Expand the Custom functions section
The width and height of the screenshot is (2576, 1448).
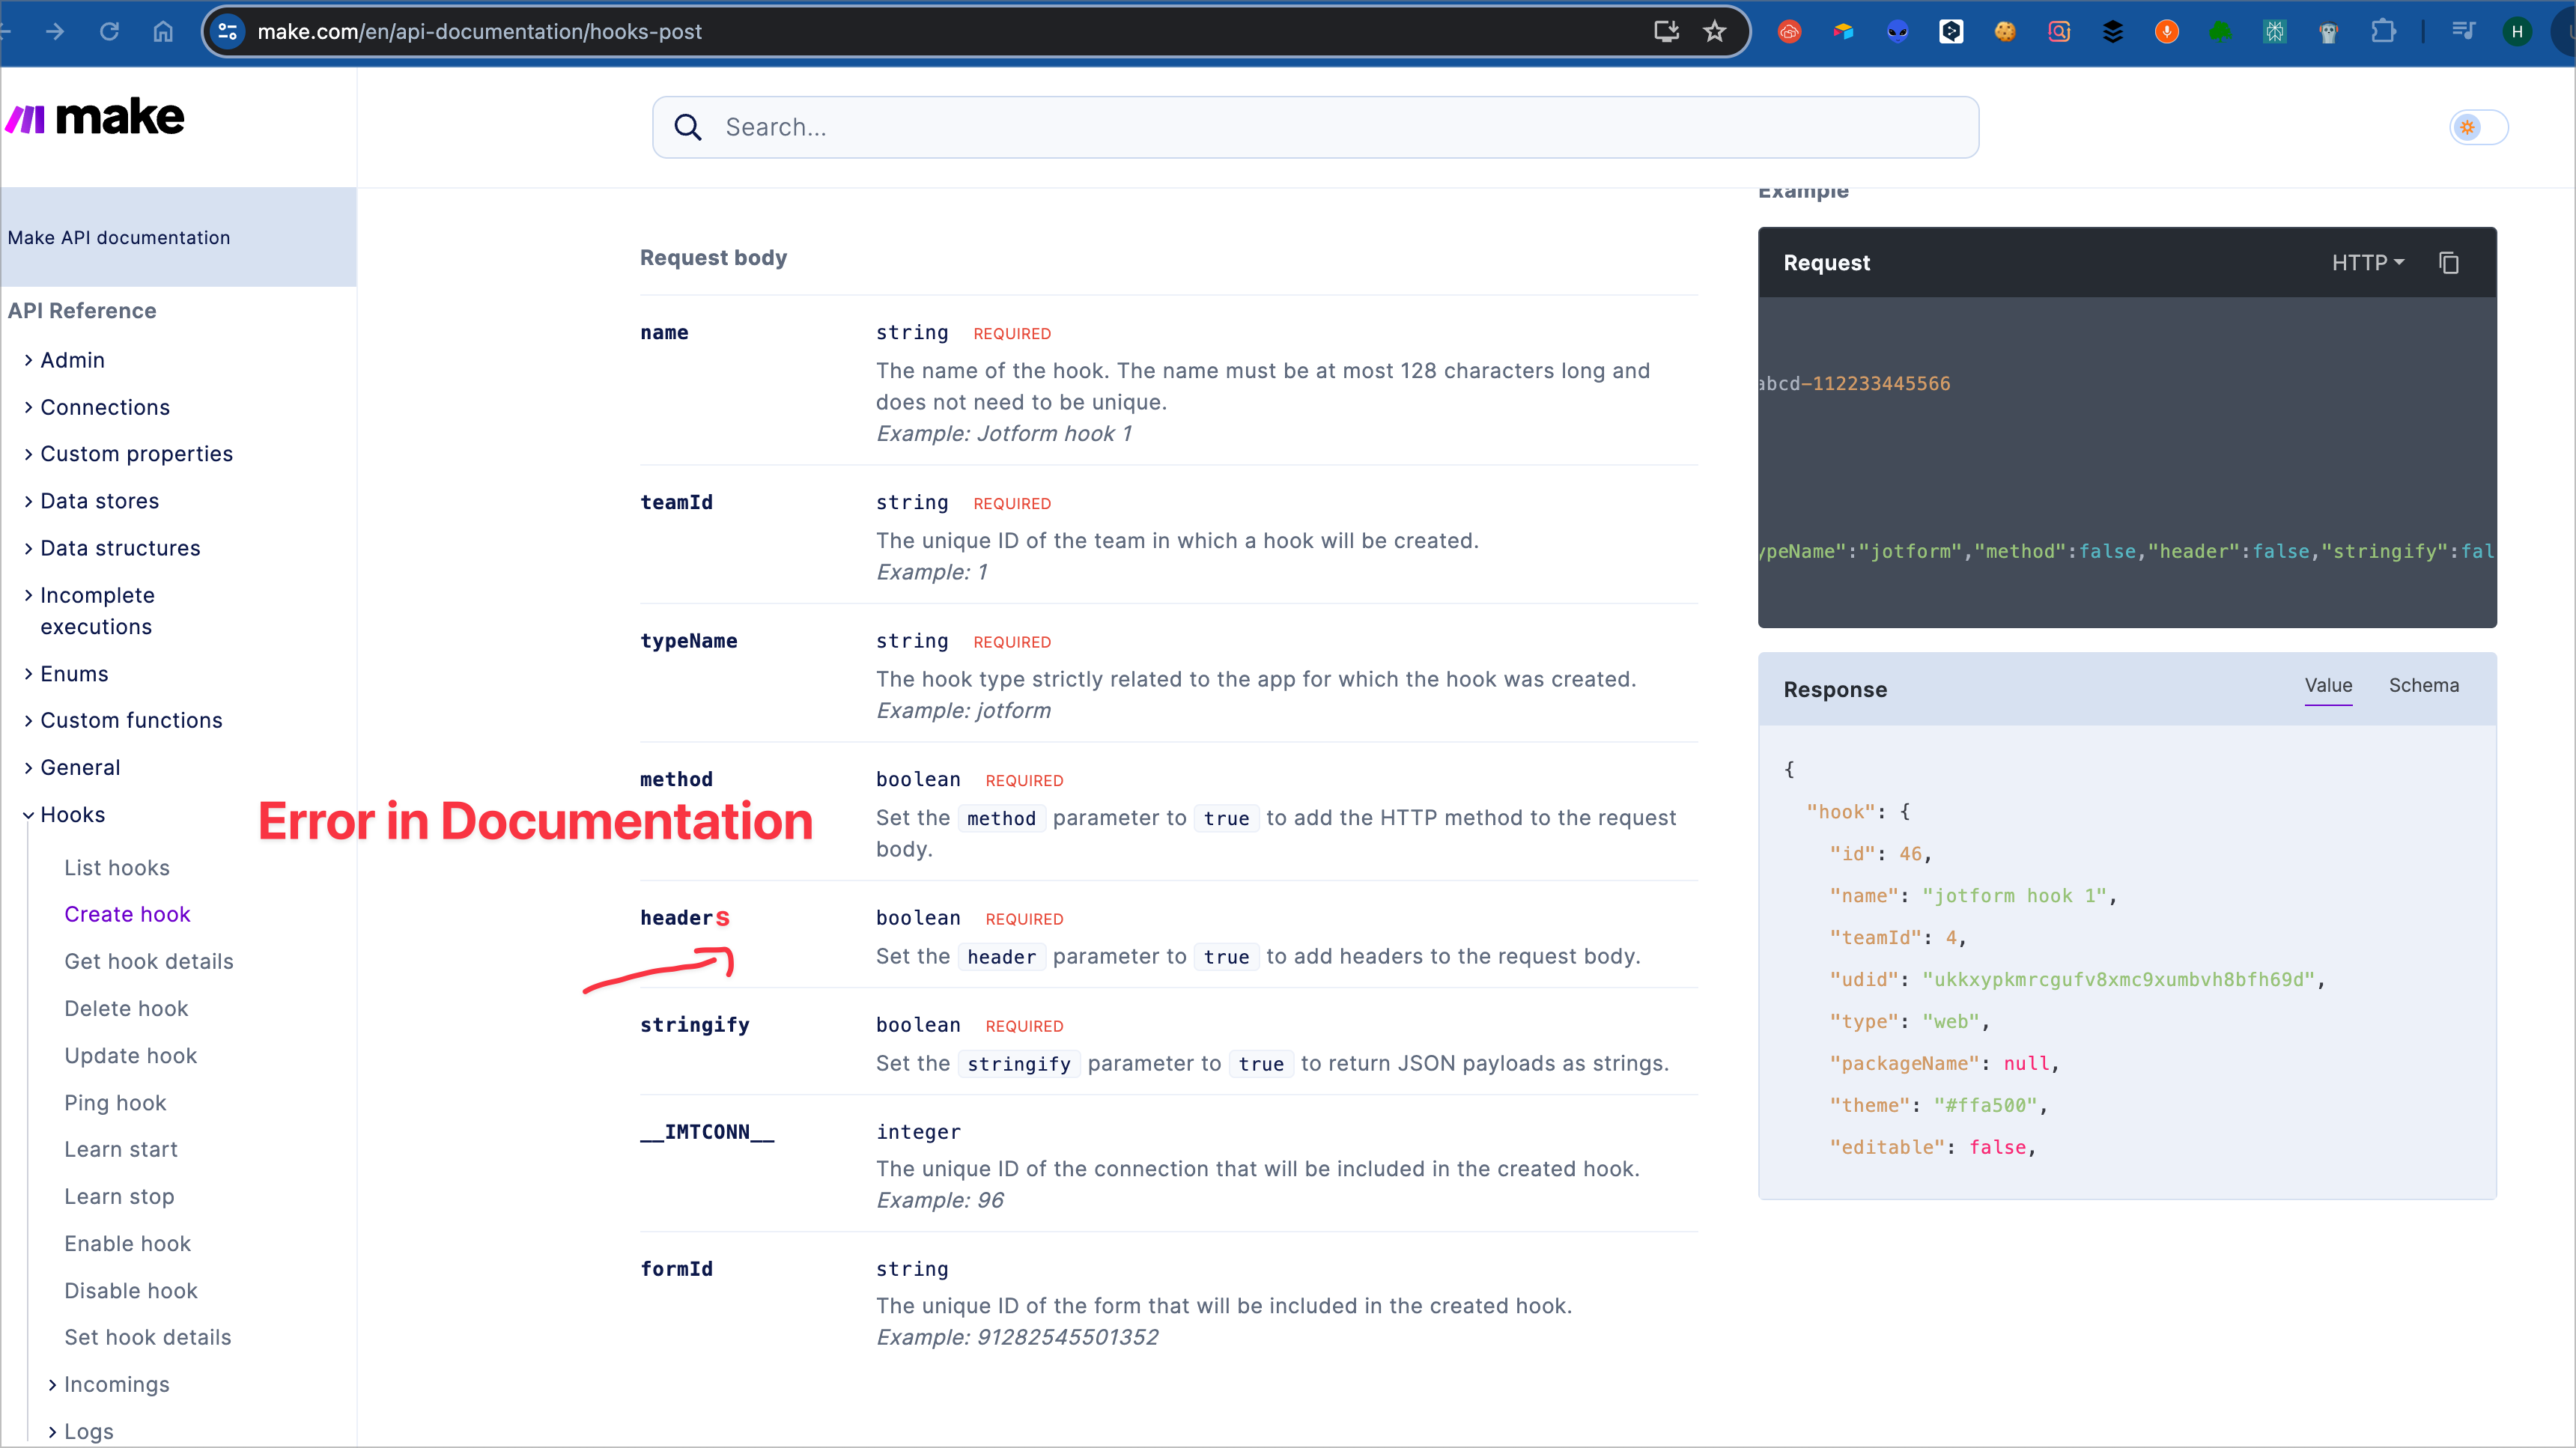[131, 720]
